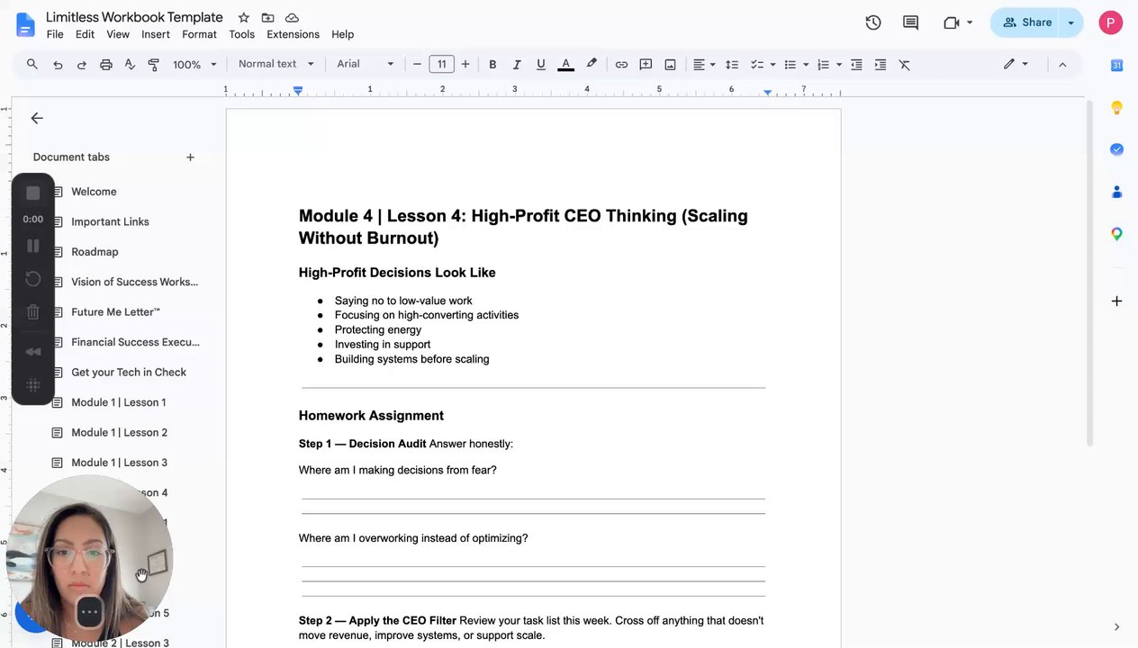
Task: Open the Google Docs home icon
Action: [25, 24]
